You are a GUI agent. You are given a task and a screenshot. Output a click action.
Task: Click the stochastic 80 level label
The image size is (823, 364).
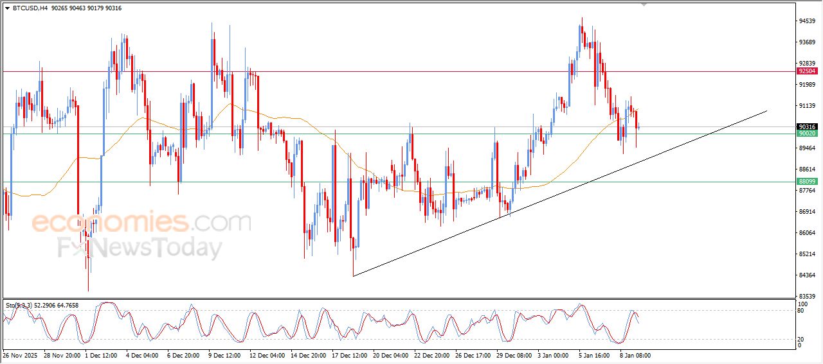(801, 311)
